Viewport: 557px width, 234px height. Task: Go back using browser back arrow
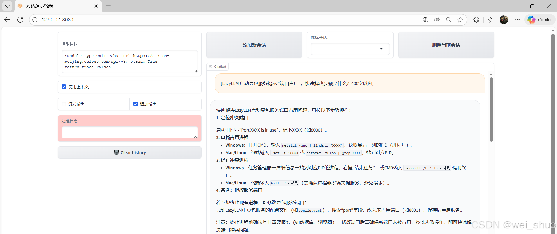point(7,20)
